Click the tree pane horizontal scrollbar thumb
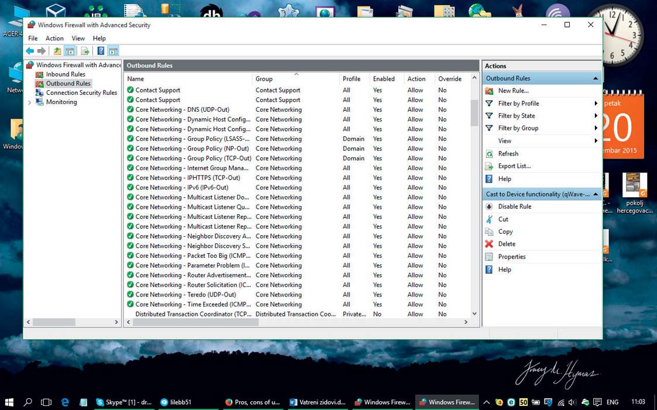The width and height of the screenshot is (657, 410). (54, 322)
